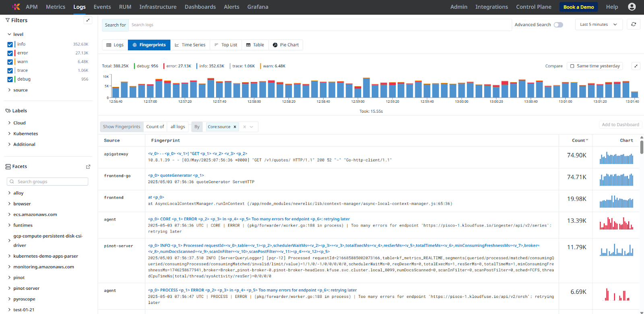Remove the Core:source group-by tag
This screenshot has width=644, height=314.
(235, 127)
